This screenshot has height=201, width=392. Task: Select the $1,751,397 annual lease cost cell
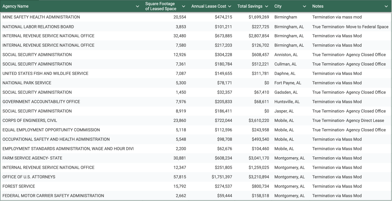pyautogui.click(x=222, y=177)
